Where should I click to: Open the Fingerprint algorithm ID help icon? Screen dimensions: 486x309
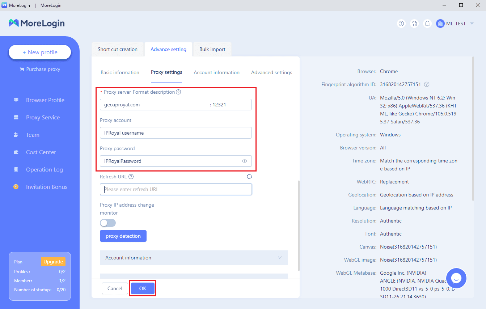(427, 84)
